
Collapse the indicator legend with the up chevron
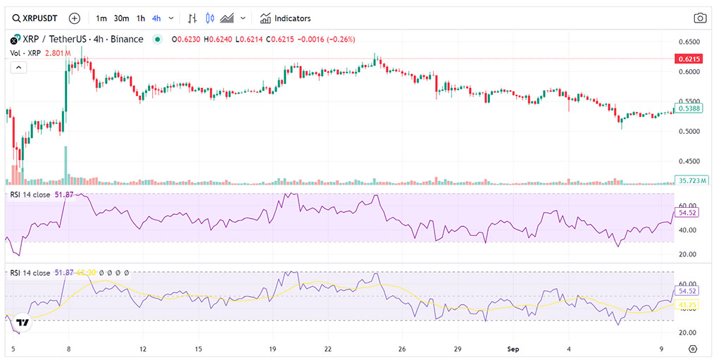point(19,68)
